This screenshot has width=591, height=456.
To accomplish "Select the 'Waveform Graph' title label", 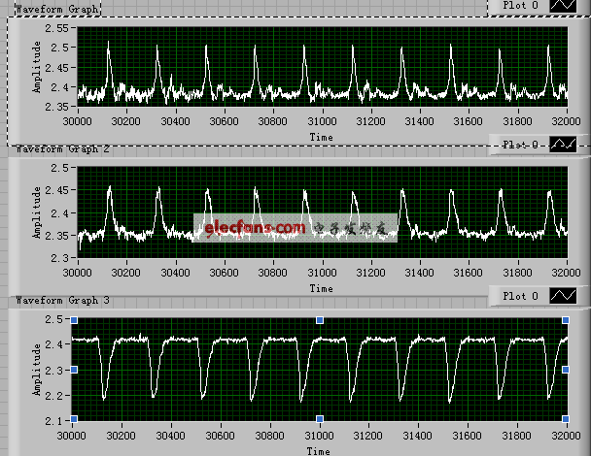I will [x=57, y=9].
